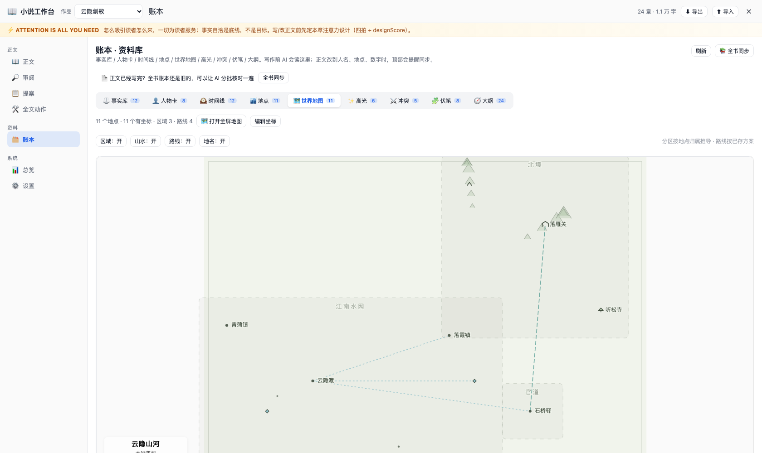Close the 账本 panel with X
This screenshot has height=453, width=762.
(749, 12)
